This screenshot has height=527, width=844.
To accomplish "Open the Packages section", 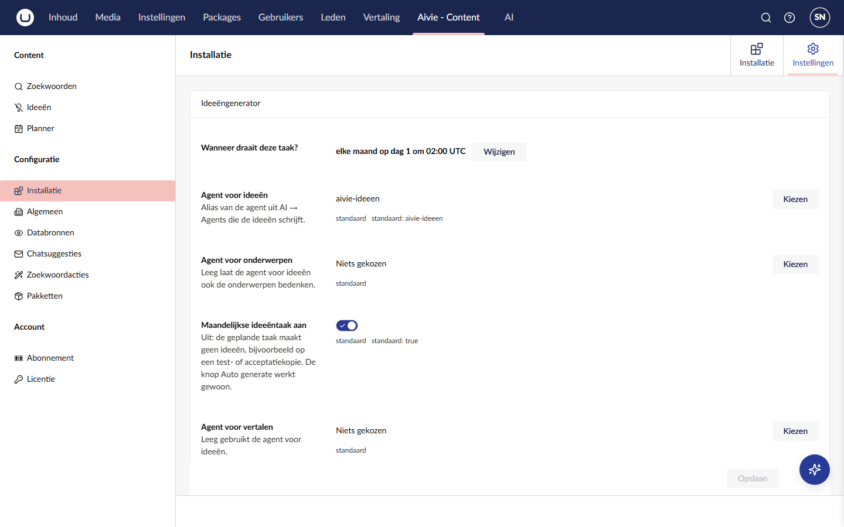I will tap(222, 18).
